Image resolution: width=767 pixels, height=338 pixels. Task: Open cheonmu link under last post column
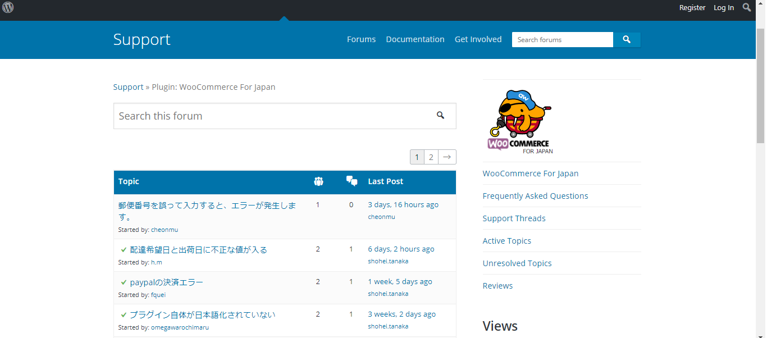pos(381,217)
